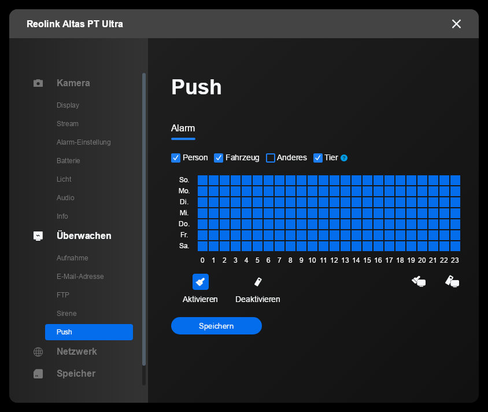Toggle the Fr. schedule cell at hour 18
Image resolution: width=488 pixels, height=412 pixels.
click(x=400, y=235)
